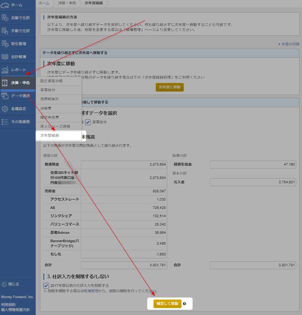Select 次年度繰越 from the submenu
Screen dimensions: 302x315
point(50,135)
